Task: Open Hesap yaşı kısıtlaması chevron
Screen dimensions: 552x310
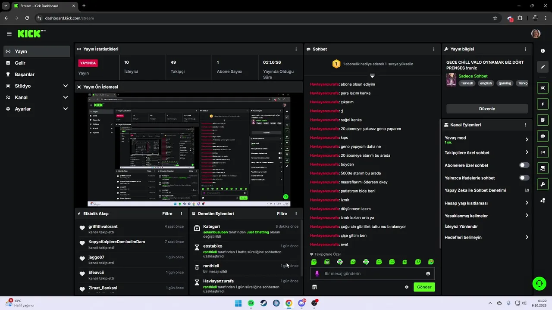Action: tap(527, 203)
